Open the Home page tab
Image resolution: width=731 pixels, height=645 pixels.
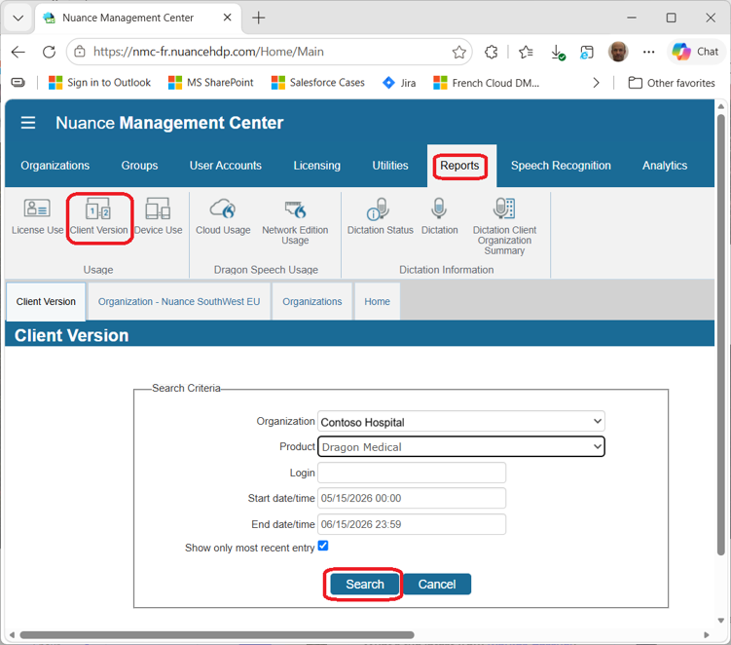[x=377, y=301]
